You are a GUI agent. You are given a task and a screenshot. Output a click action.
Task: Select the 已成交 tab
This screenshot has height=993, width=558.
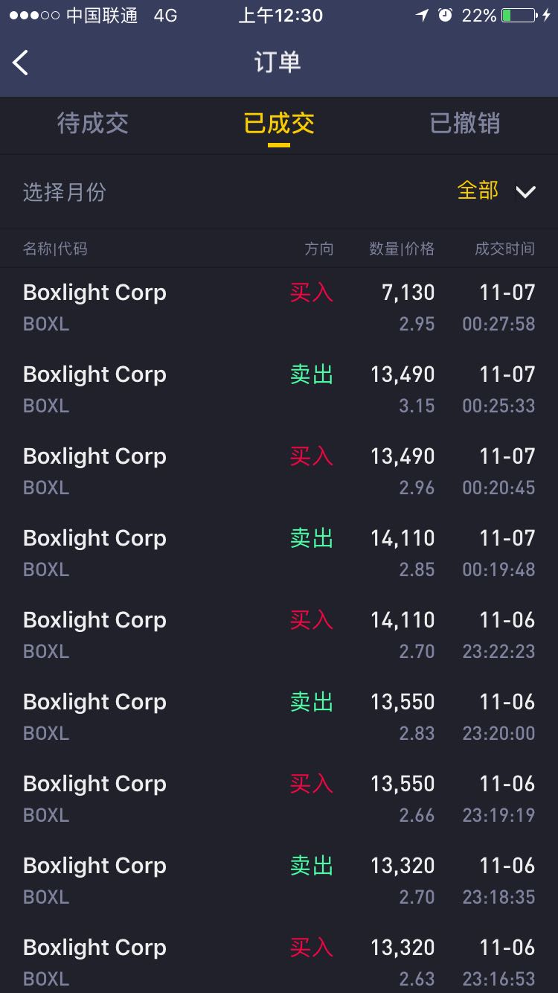pos(279,123)
